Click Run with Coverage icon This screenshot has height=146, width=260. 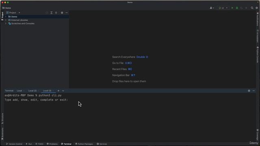click(x=241, y=8)
